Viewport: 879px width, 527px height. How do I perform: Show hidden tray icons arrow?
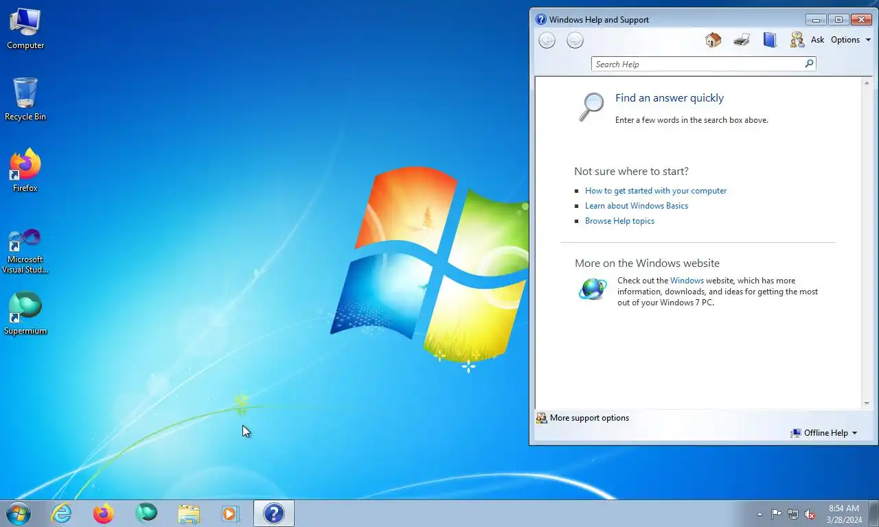click(x=760, y=514)
